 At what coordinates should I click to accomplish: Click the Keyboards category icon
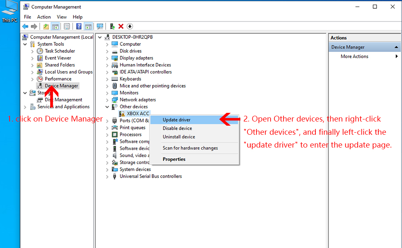point(115,79)
